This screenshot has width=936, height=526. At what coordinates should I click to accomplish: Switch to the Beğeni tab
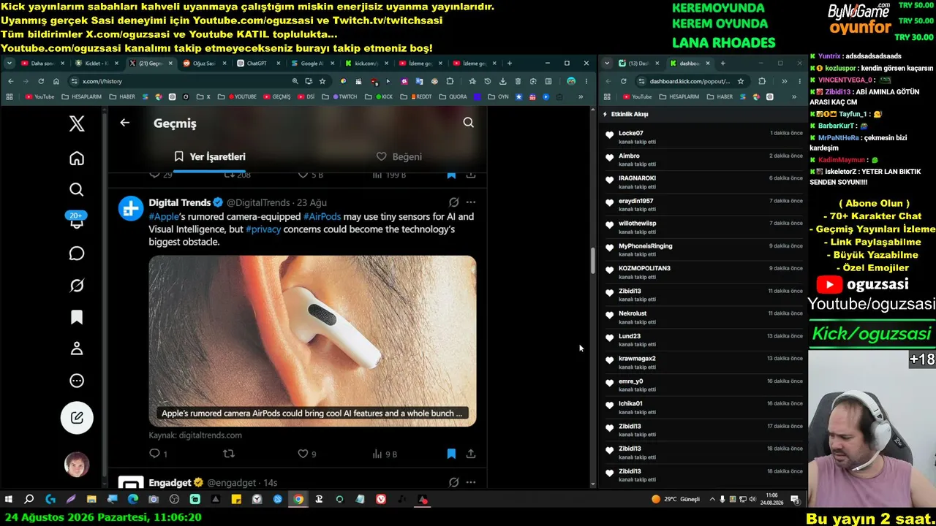[399, 156]
